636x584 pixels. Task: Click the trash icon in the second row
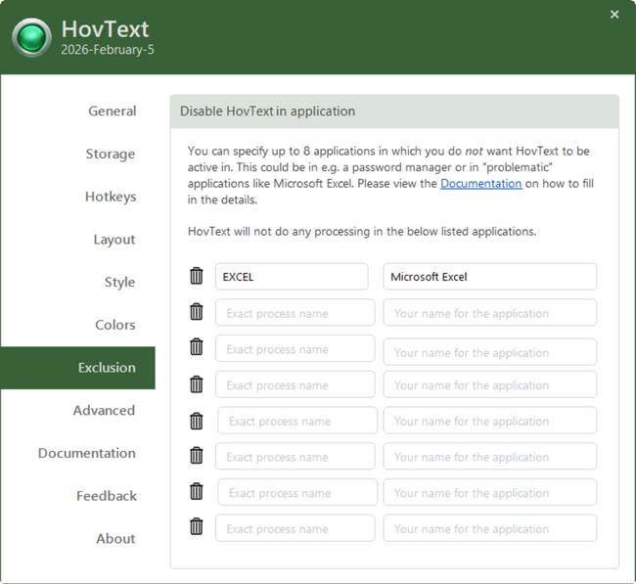pos(196,312)
